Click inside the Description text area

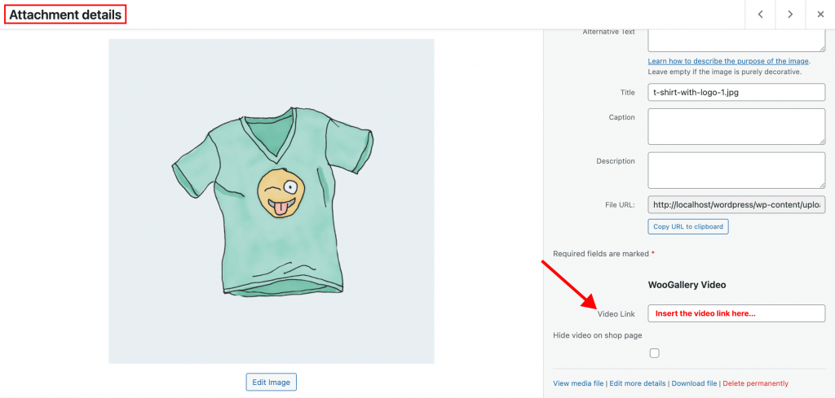pos(736,170)
